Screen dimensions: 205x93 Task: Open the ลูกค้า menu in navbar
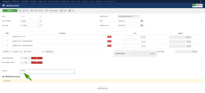79,2
